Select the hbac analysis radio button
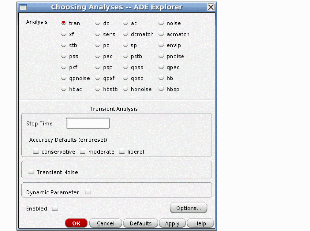This screenshot has height=231, width=310. pyautogui.click(x=63, y=89)
